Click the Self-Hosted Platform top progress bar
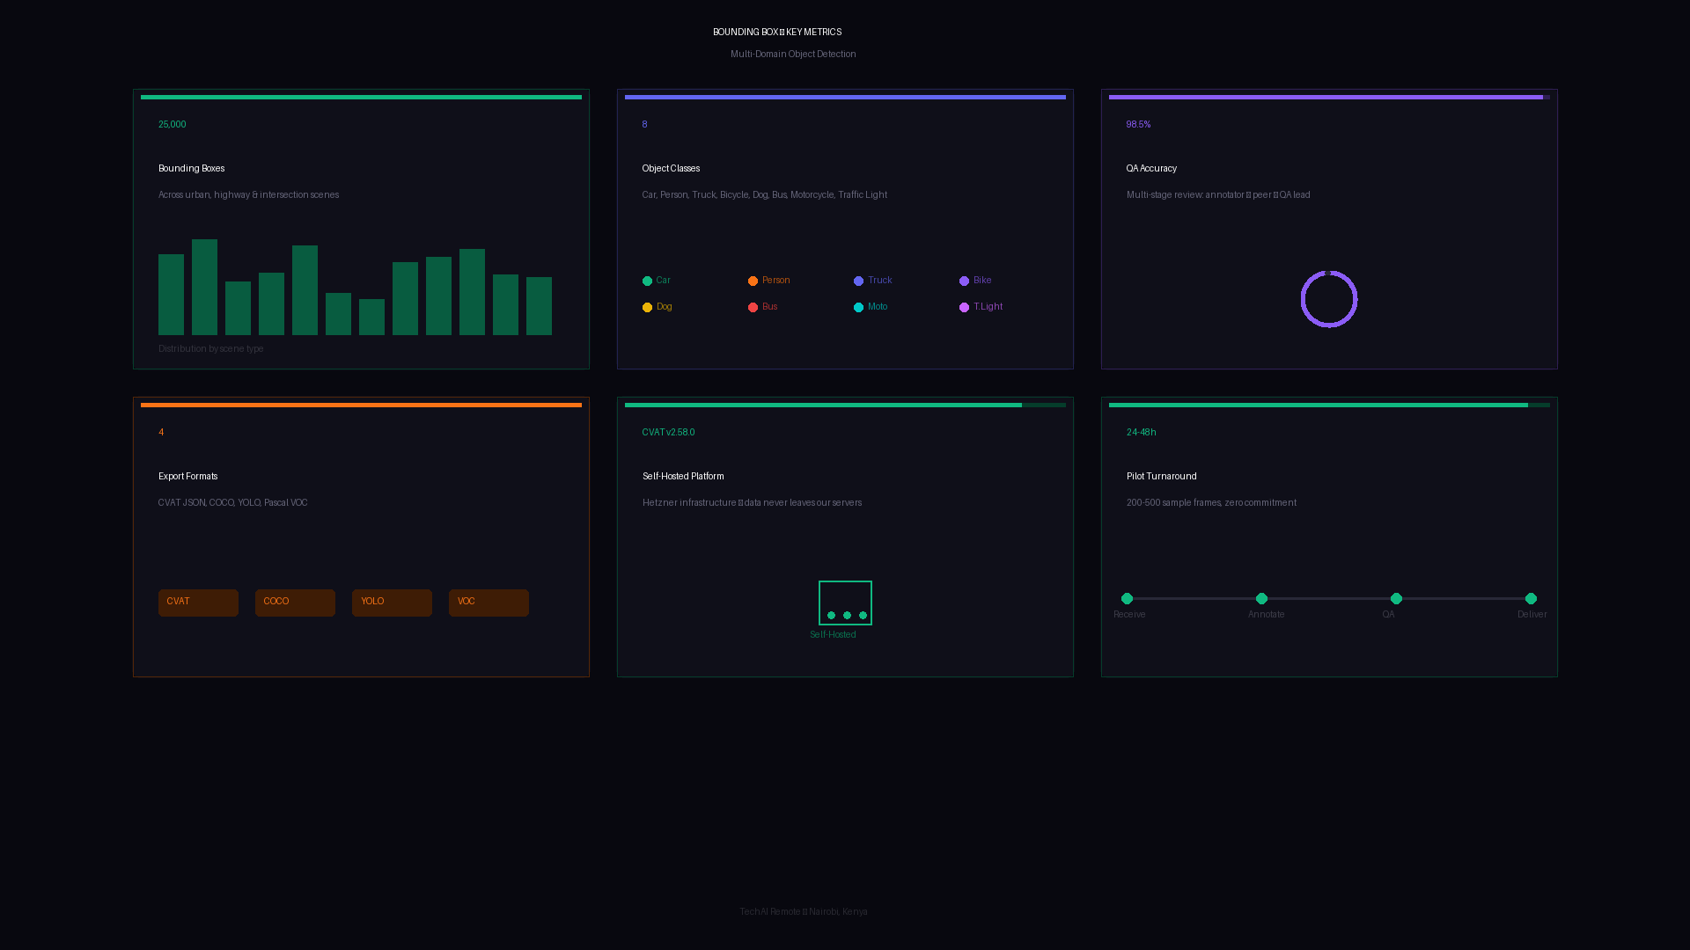Screen dimensions: 1690x950 845,405
